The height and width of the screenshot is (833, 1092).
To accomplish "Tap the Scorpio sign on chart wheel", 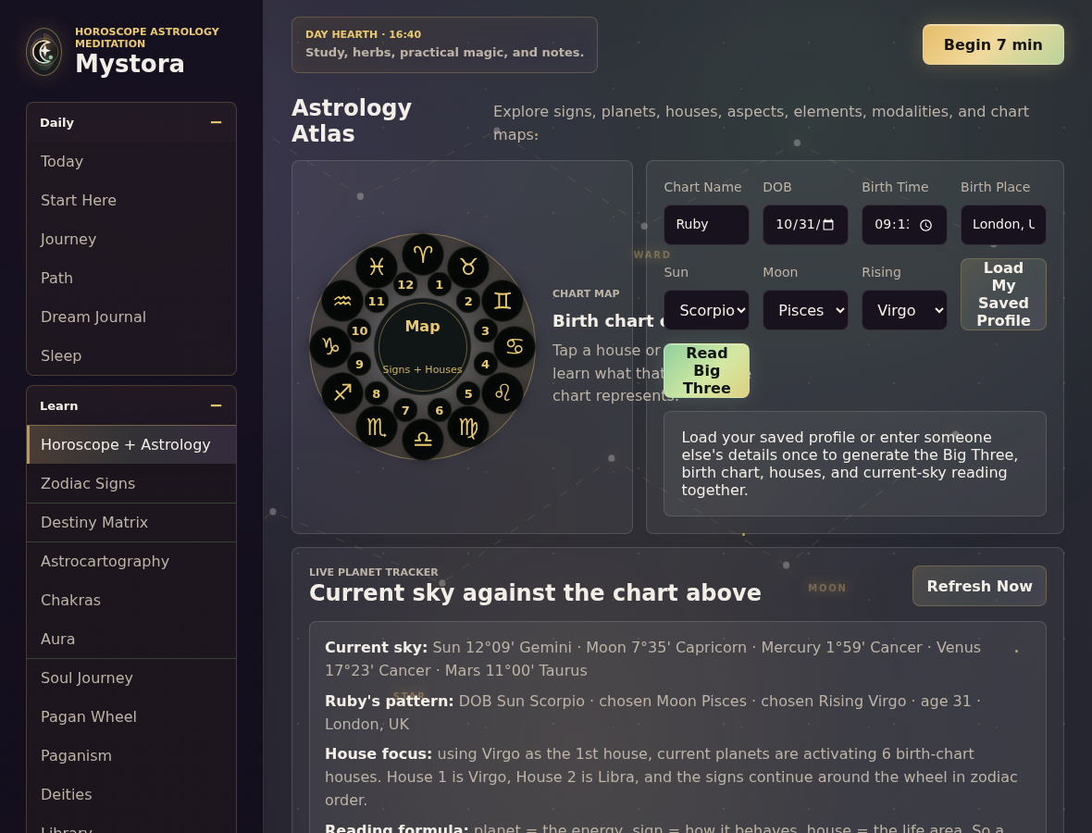I will click(377, 427).
